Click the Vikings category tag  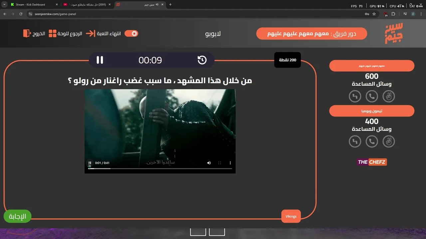(x=291, y=216)
